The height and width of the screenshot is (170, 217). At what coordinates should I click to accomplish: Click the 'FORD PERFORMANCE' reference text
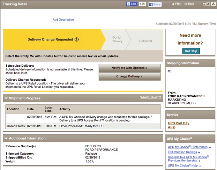point(101,150)
